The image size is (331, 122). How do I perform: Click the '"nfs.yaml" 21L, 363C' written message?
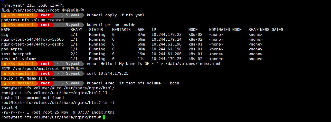[32, 5]
